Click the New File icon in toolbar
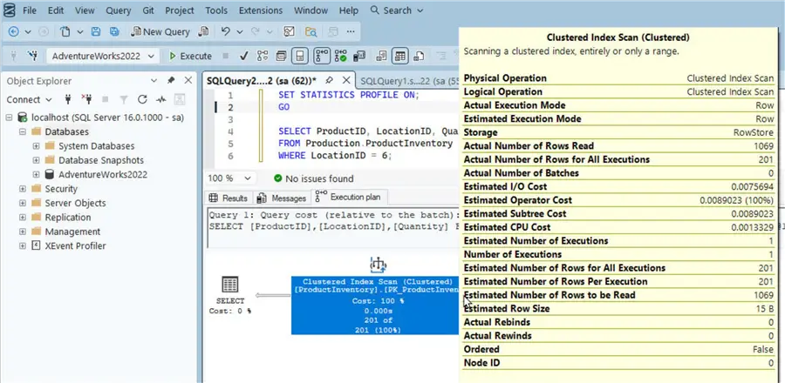 pyautogui.click(x=65, y=31)
